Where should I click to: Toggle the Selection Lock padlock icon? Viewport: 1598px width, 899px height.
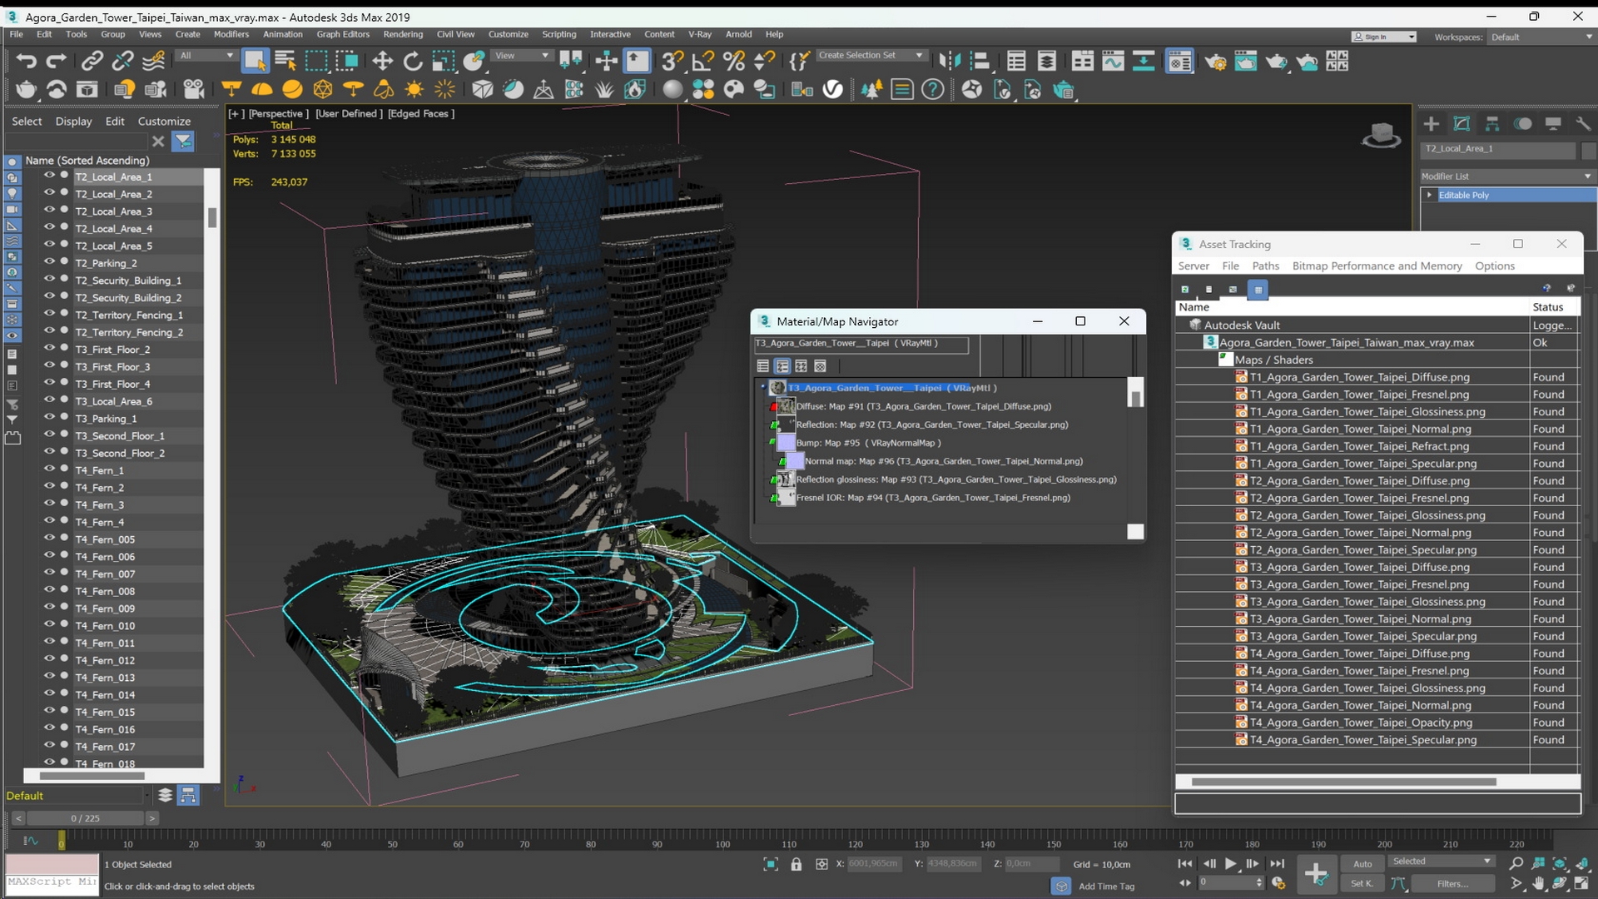coord(797,864)
